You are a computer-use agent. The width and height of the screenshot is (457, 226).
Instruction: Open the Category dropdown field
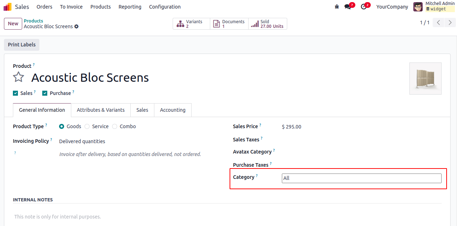[361, 178]
